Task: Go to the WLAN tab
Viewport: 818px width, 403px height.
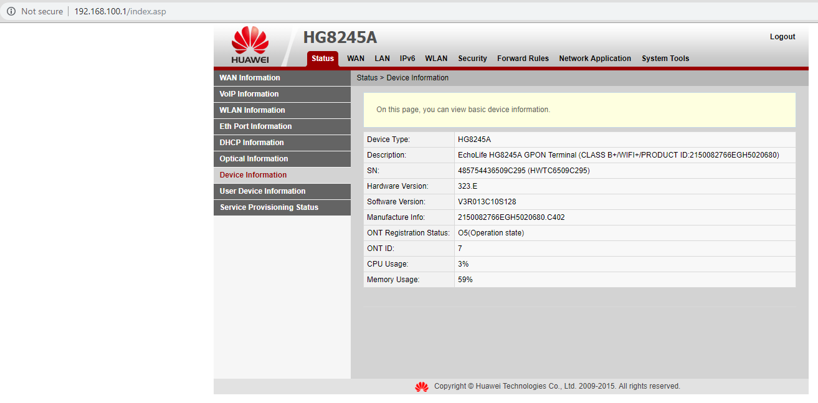Action: coord(436,59)
